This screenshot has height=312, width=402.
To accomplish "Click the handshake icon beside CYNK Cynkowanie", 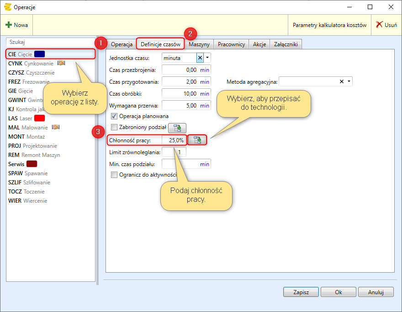I will pos(61,64).
